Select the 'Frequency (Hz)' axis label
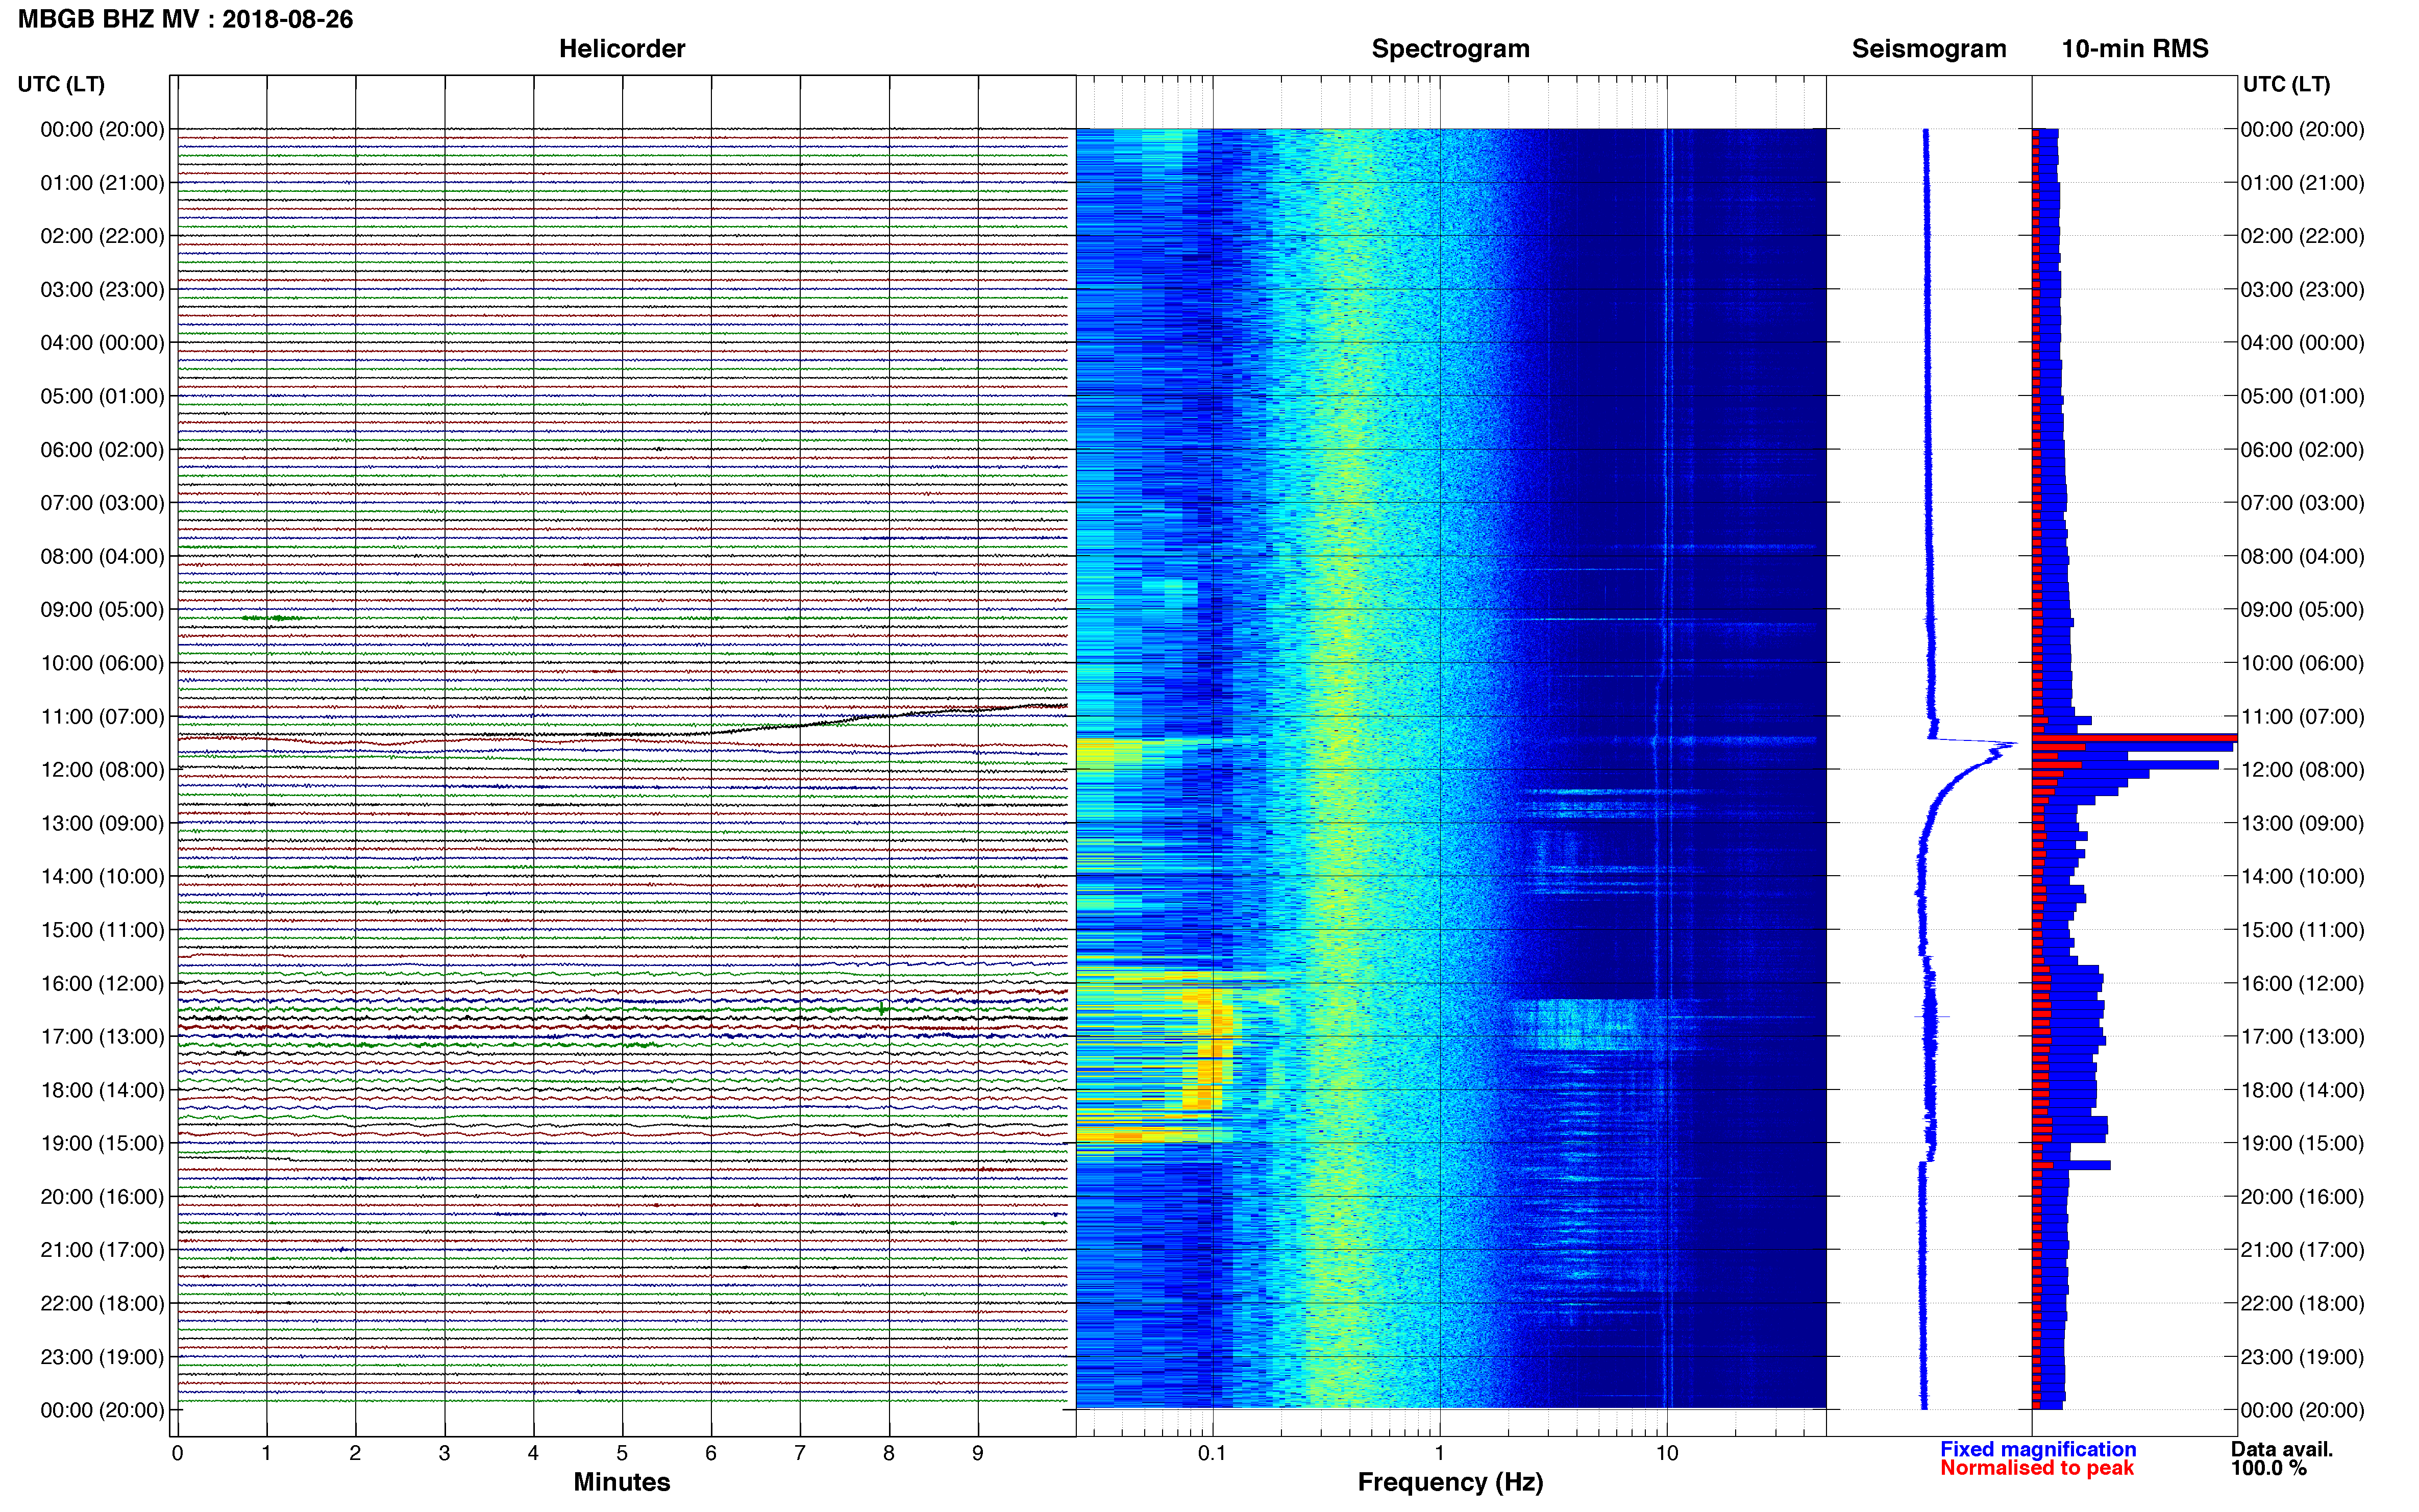 pos(1450,1482)
